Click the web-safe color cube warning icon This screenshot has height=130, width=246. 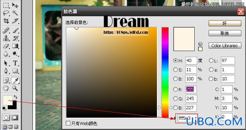pos(200,44)
